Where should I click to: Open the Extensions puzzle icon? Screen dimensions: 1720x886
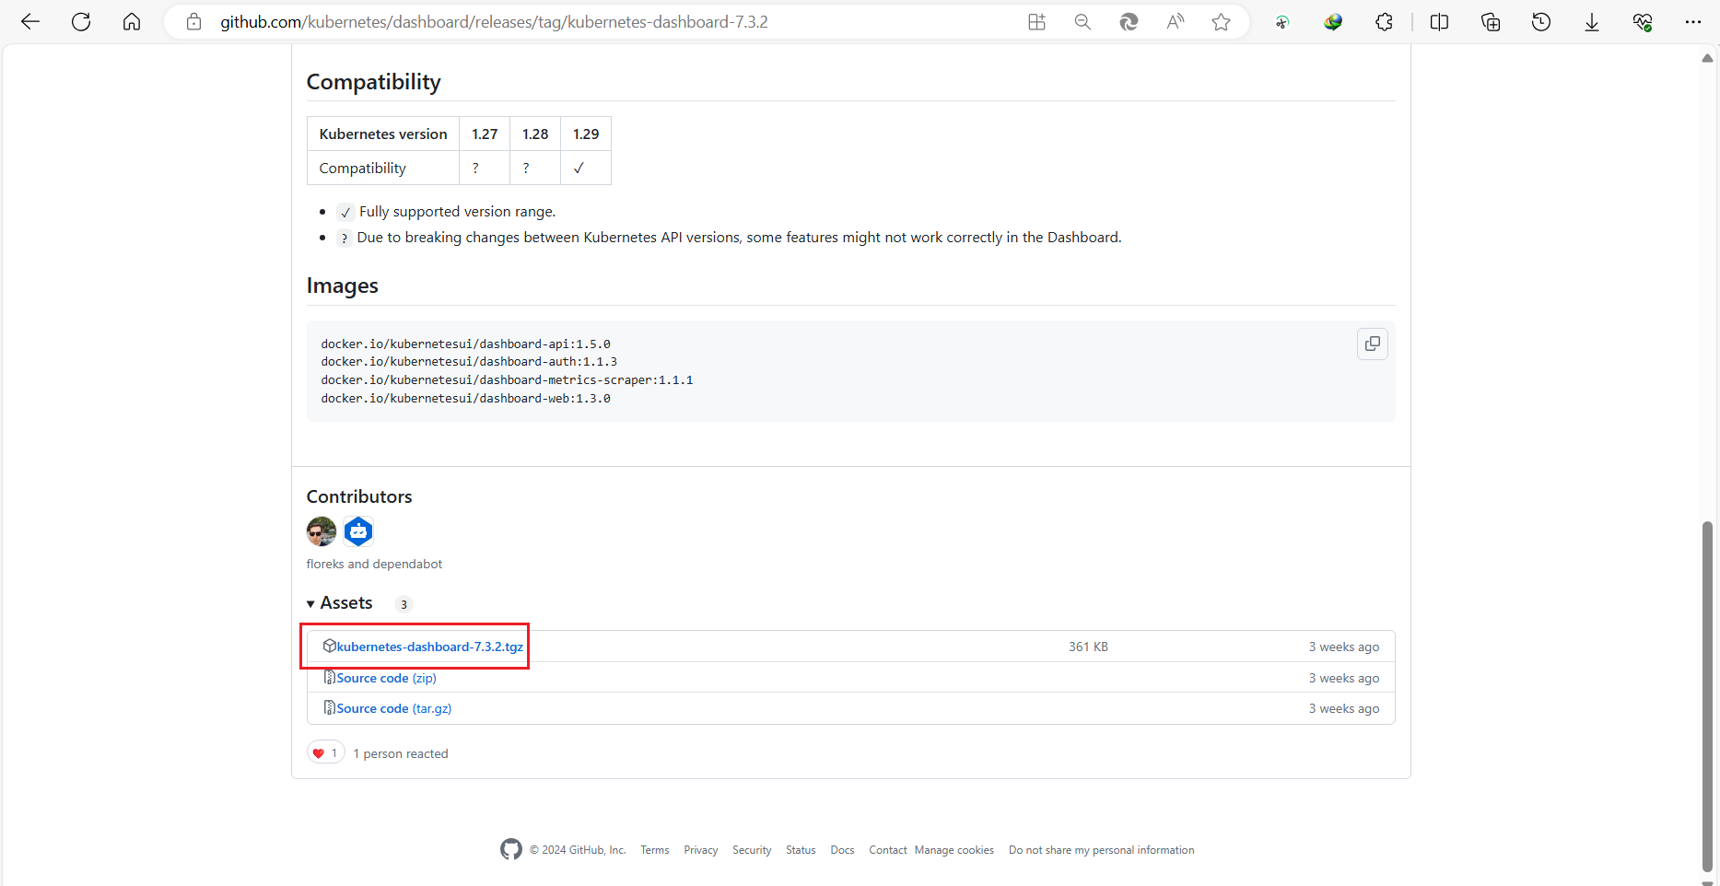tap(1384, 22)
